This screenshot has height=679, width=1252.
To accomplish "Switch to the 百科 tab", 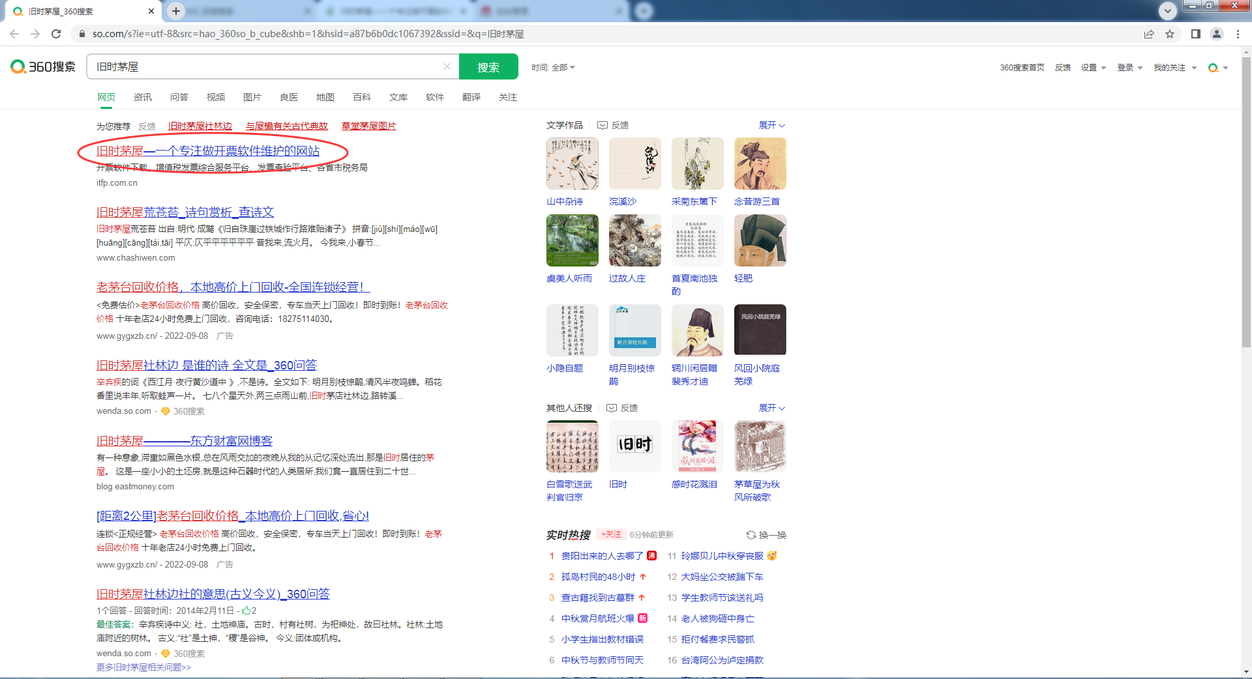I will pos(362,97).
